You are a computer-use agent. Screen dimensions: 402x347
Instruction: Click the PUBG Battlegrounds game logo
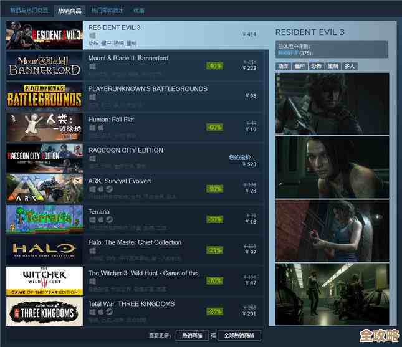pyautogui.click(x=44, y=96)
